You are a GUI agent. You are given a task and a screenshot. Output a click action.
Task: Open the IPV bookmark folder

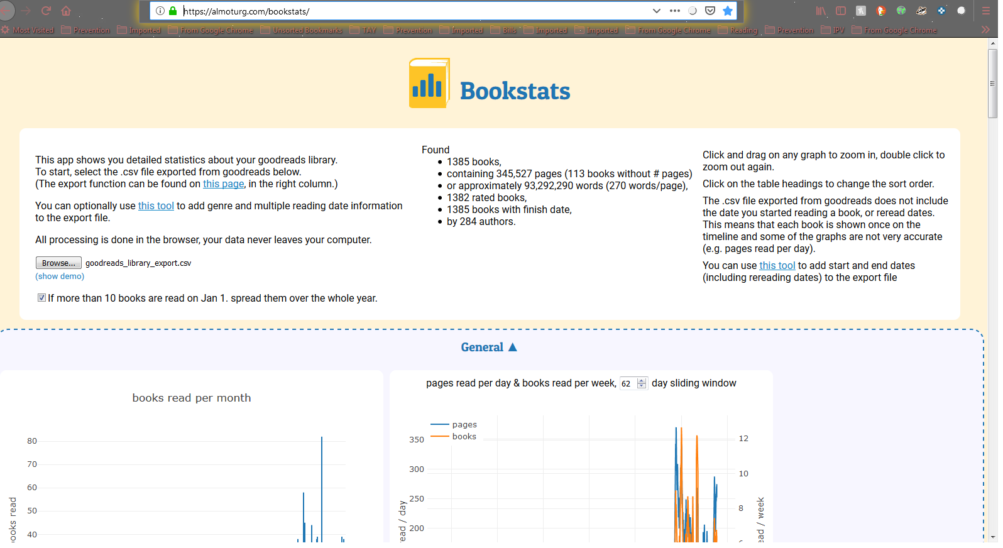tap(833, 30)
